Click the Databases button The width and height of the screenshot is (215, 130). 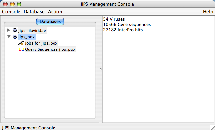tap(50, 21)
